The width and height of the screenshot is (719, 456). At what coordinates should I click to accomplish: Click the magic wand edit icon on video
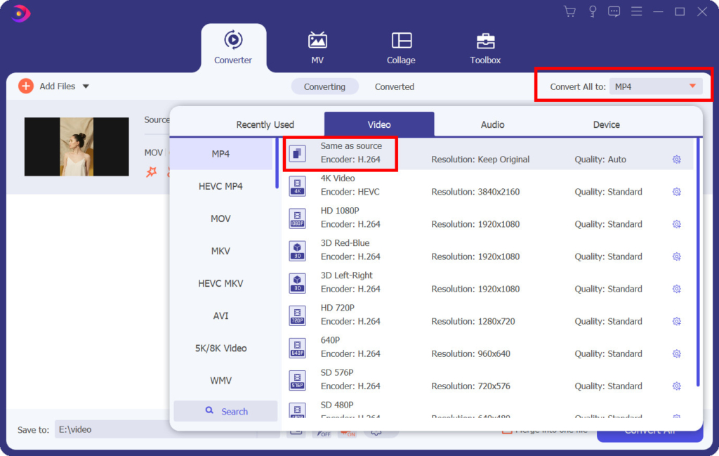coord(152,171)
